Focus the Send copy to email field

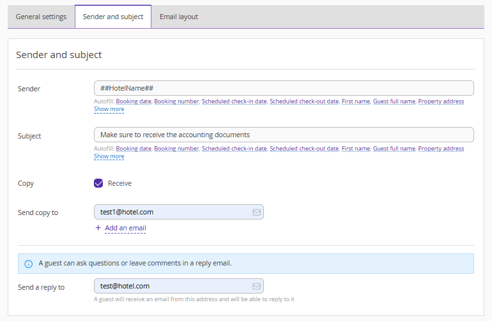(173, 213)
